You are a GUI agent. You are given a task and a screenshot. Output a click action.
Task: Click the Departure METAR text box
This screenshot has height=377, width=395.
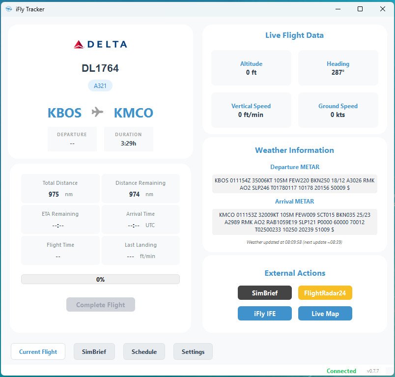pyautogui.click(x=294, y=184)
